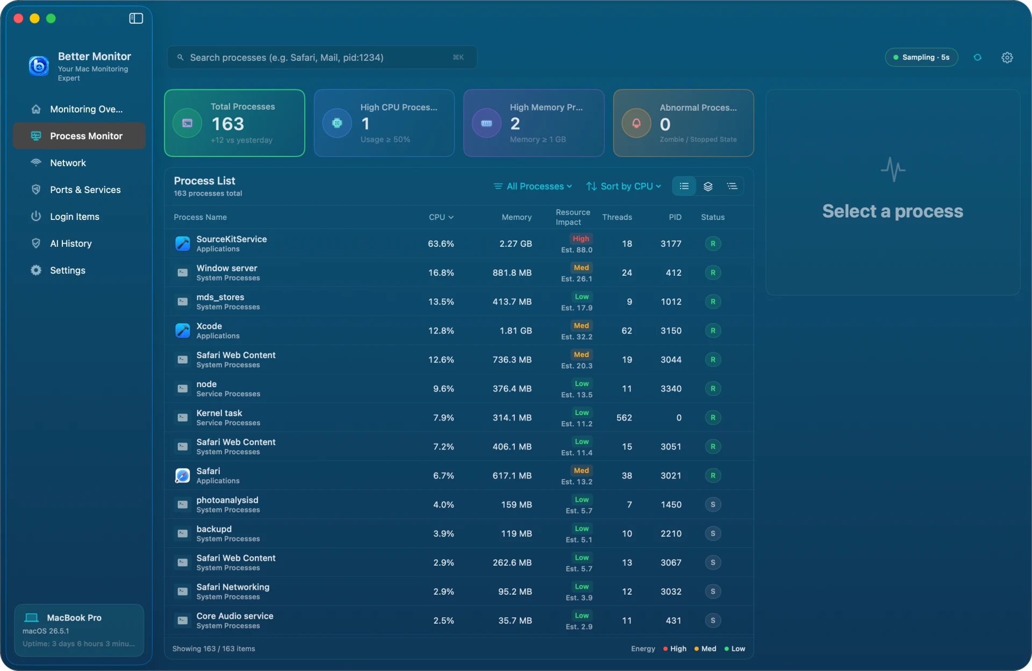This screenshot has width=1032, height=671.
Task: Click the Process Name column header
Action: pyautogui.click(x=200, y=217)
